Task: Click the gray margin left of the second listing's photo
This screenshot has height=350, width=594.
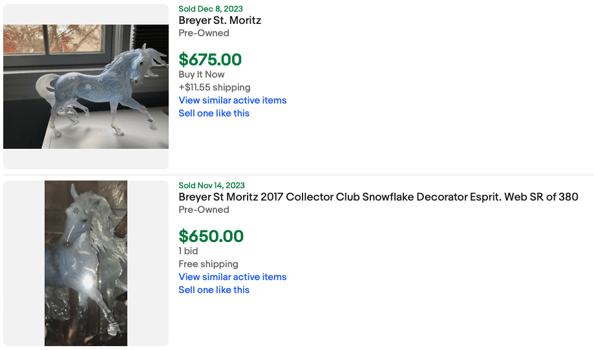Action: click(x=24, y=263)
